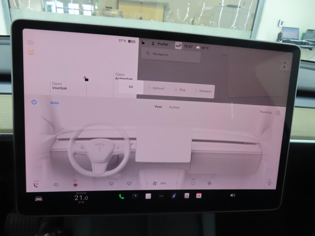Tap the fan speed icon

coord(155,183)
